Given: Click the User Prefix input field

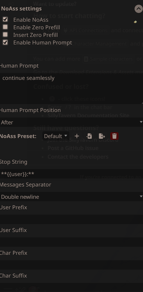Looking at the screenshot, I should click(71, 219).
